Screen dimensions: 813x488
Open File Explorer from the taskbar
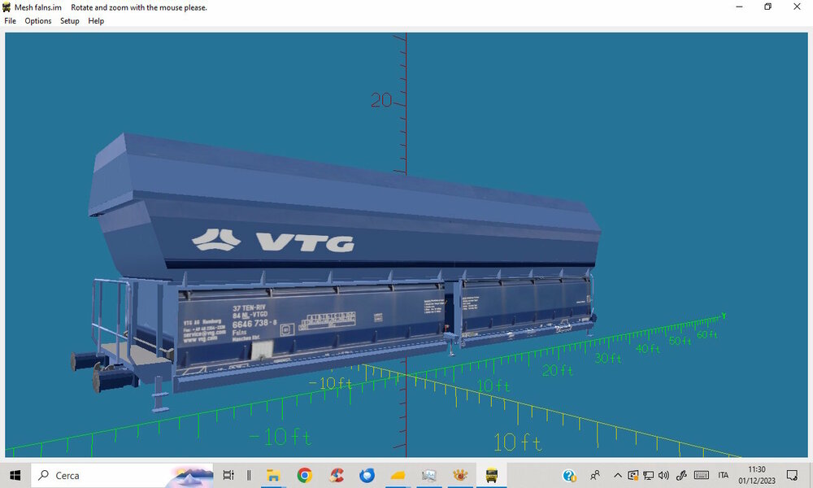(273, 475)
